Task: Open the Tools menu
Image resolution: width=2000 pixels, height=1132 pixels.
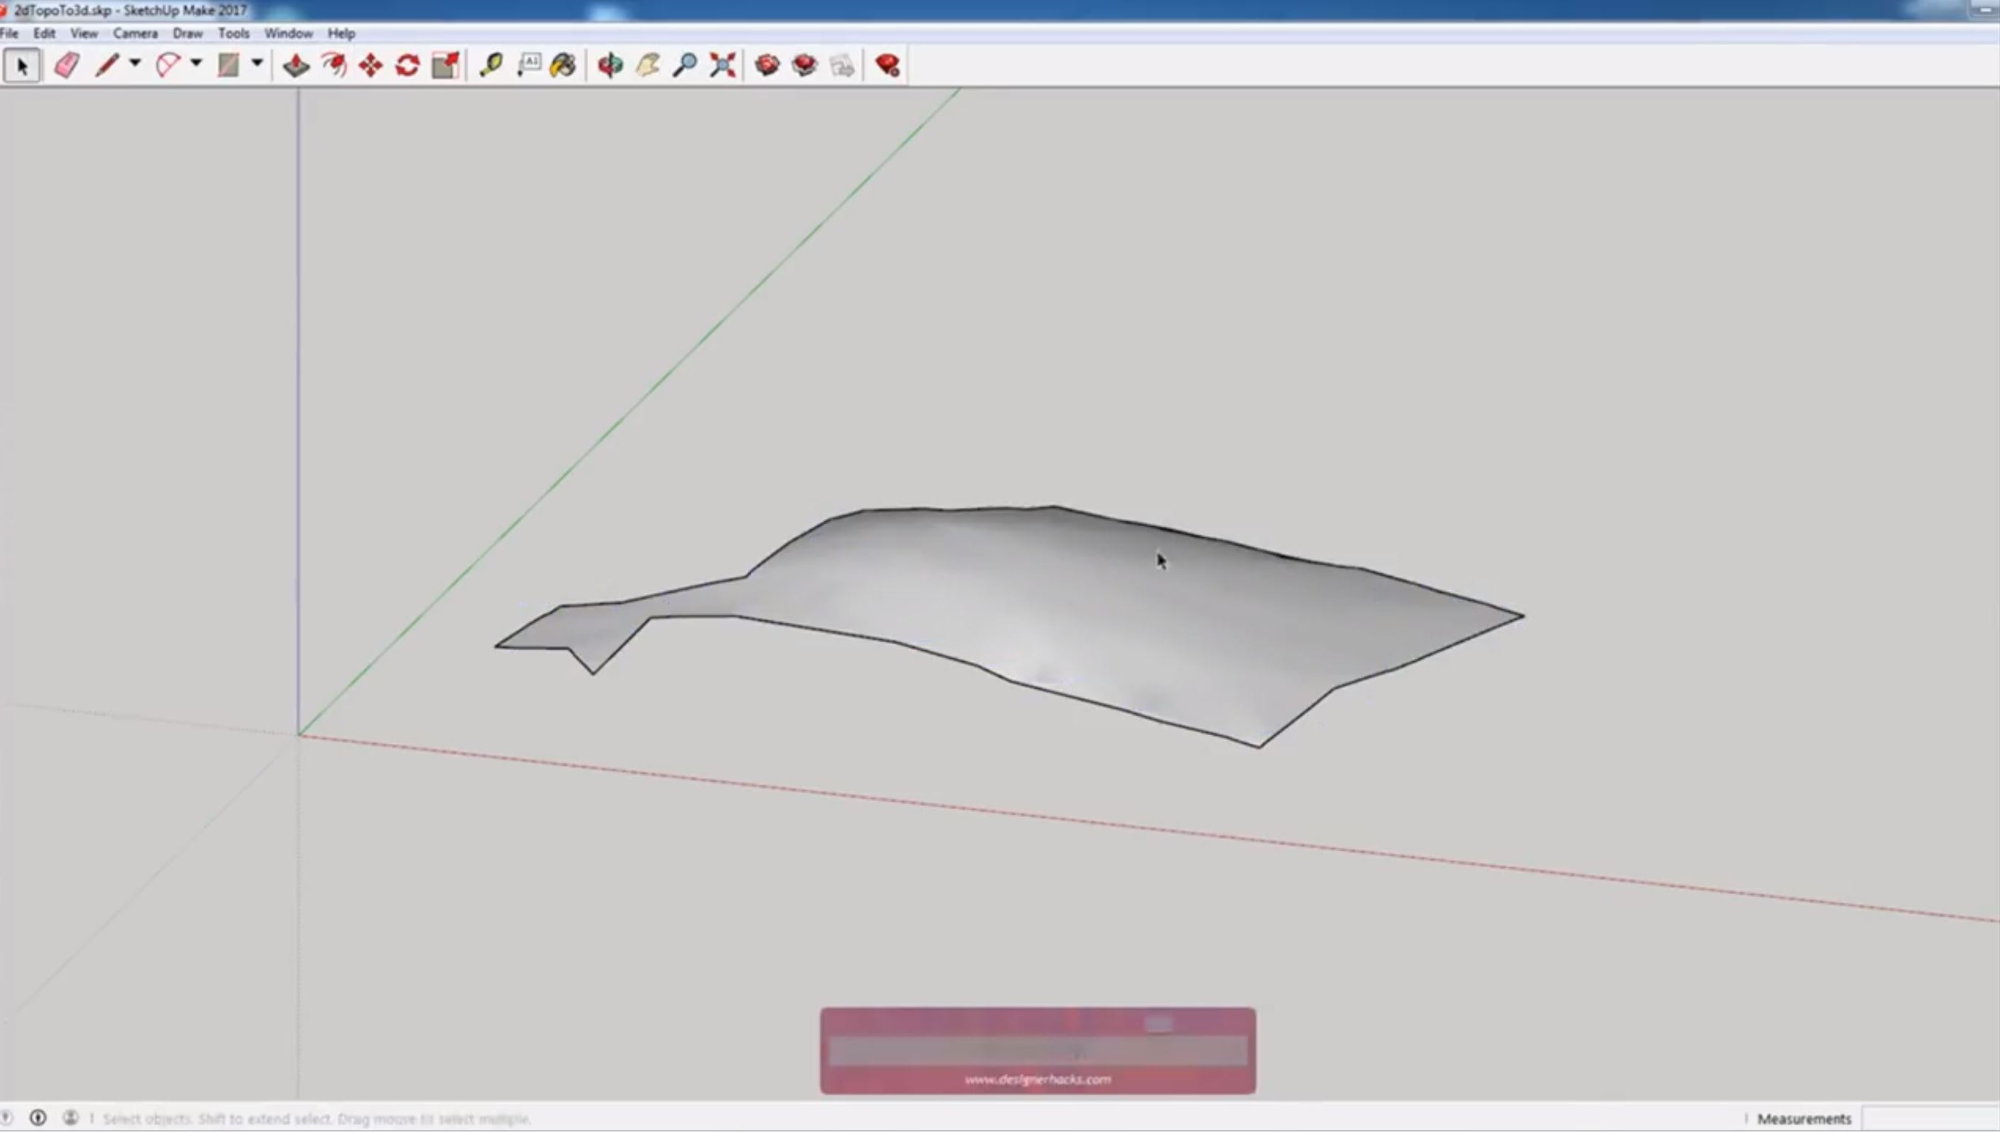Action: 233,33
